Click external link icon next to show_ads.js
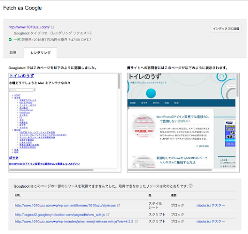Viewport: 248px width, 234px height. 108,214
